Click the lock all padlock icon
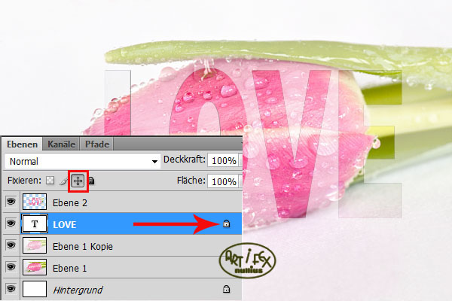The width and height of the screenshot is (452, 301). pyautogui.click(x=91, y=181)
